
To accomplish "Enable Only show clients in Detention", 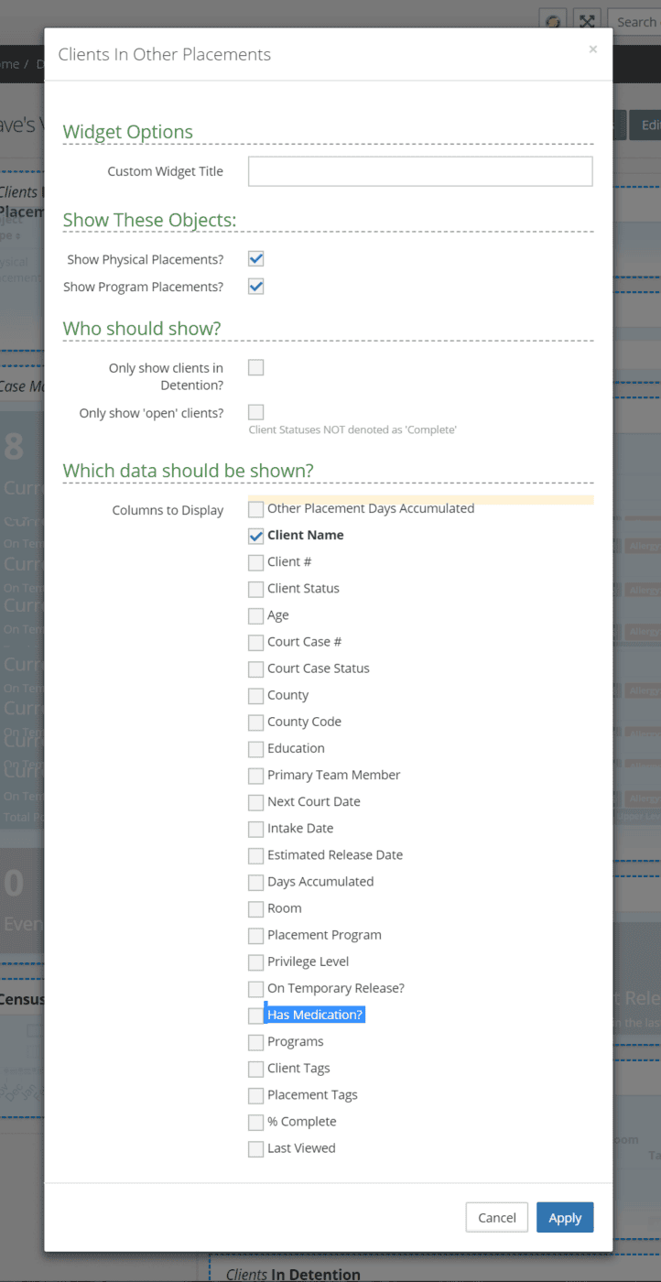I will [256, 367].
